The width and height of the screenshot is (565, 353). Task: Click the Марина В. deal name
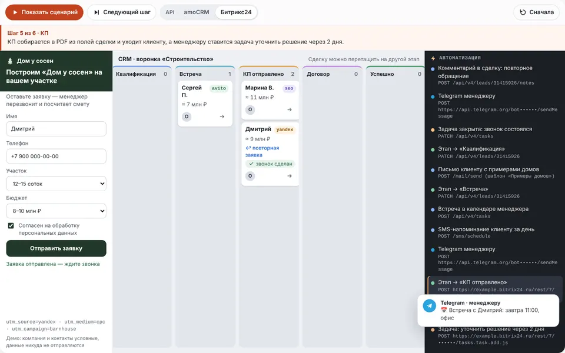260,88
